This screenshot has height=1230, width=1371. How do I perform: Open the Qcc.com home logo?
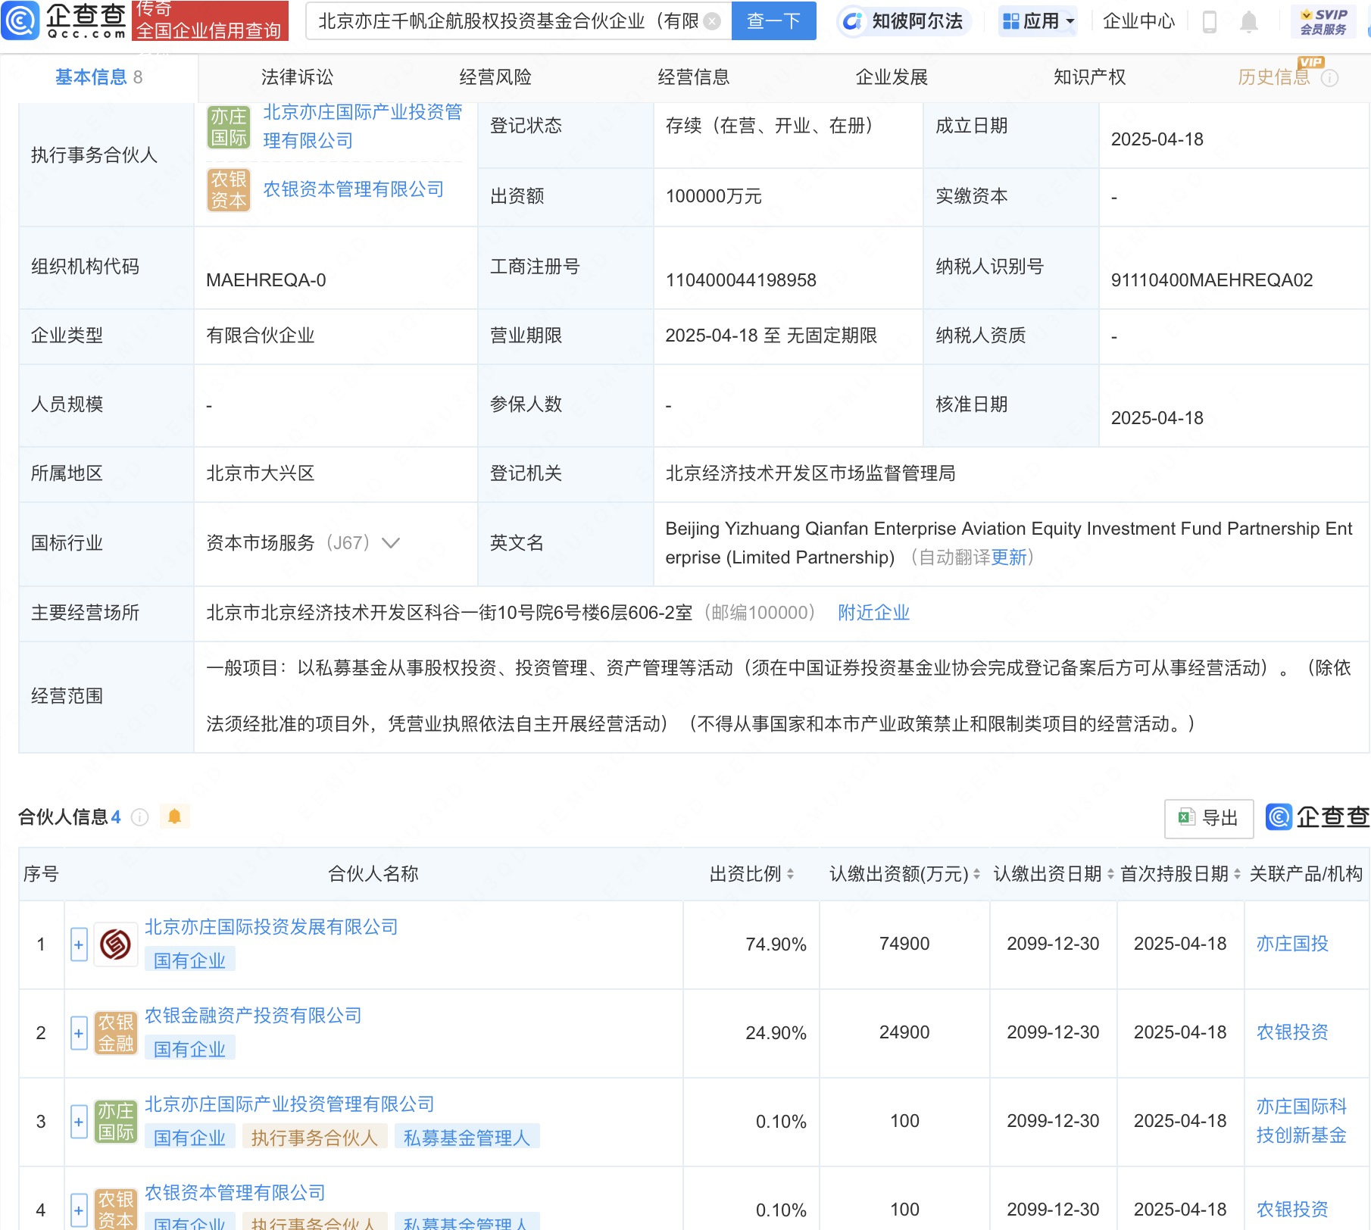click(64, 20)
